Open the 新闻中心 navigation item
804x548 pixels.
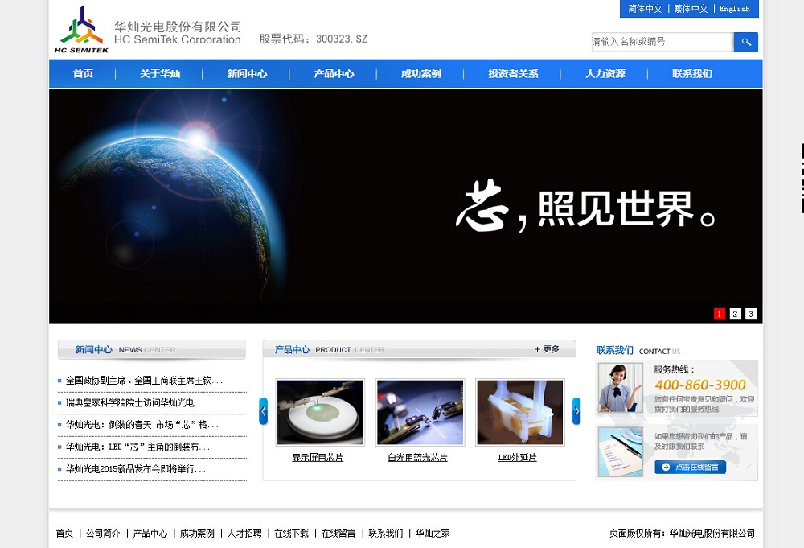[x=247, y=74]
